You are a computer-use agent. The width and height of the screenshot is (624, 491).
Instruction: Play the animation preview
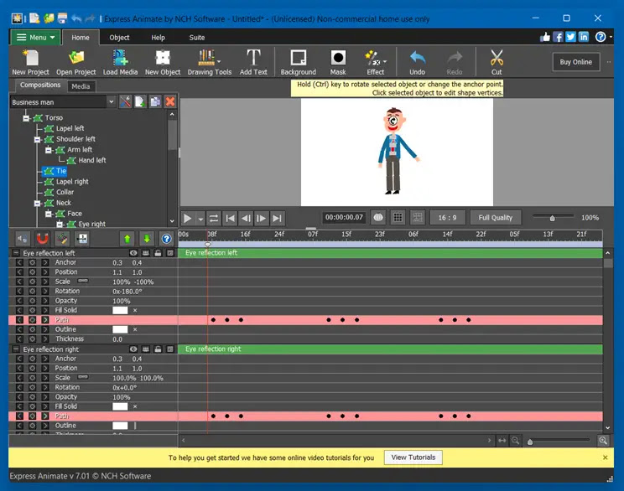coord(187,218)
